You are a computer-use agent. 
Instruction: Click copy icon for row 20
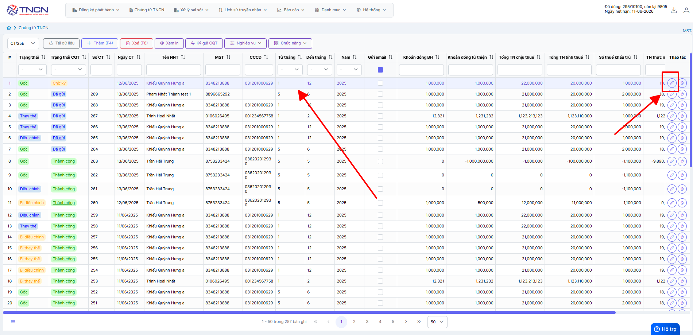tap(682, 303)
